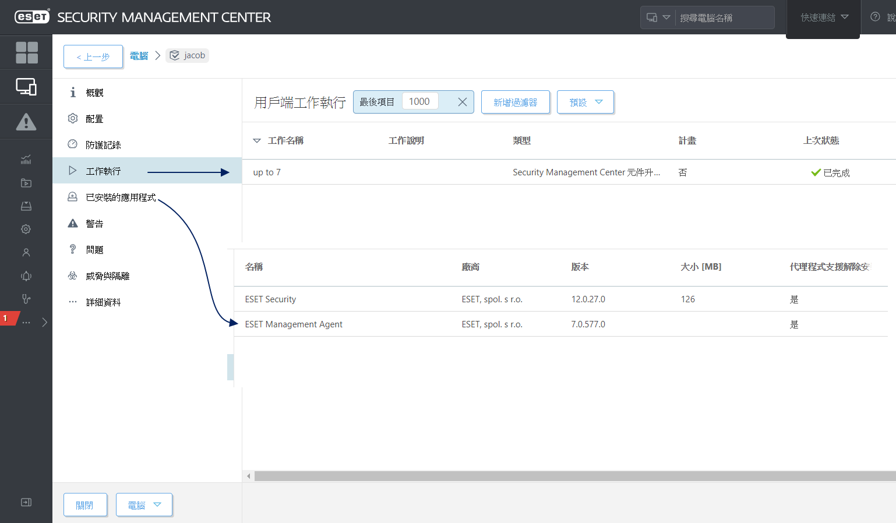Viewport: 896px width, 523px height.
Task: Click the 配置 gear icon
Action: [x=73, y=118]
